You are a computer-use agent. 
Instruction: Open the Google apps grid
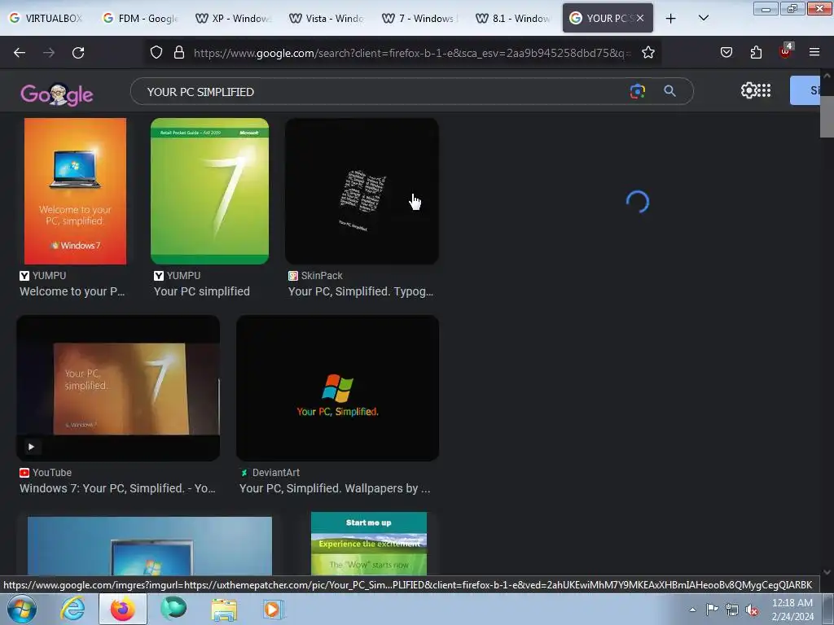point(764,90)
